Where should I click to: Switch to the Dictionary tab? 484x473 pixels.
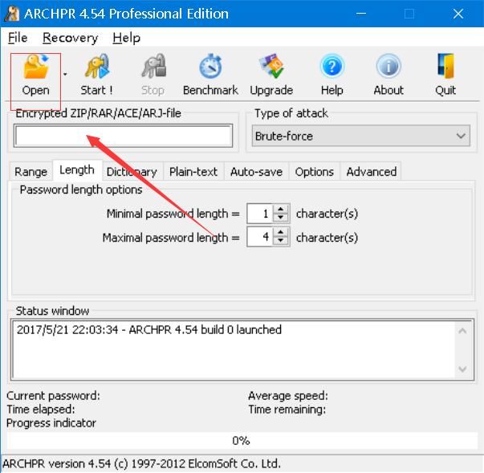point(132,172)
